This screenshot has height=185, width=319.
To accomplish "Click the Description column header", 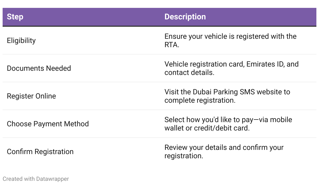I will (185, 17).
